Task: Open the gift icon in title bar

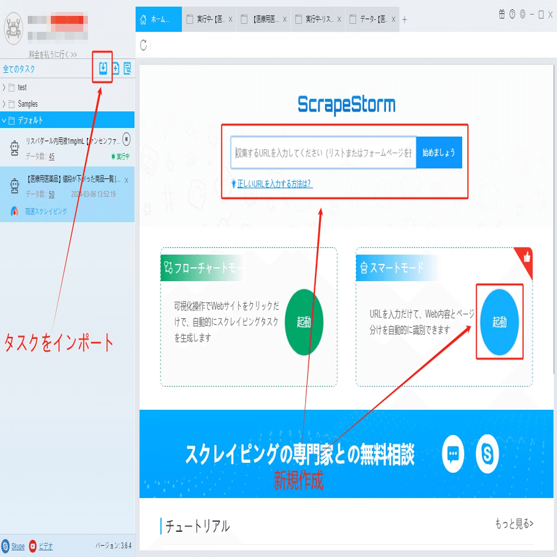Action: point(501,14)
